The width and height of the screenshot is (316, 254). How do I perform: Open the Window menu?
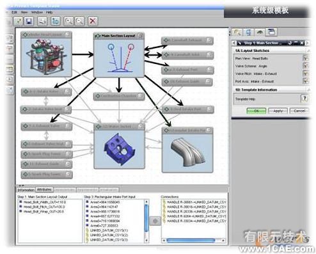[37, 12]
